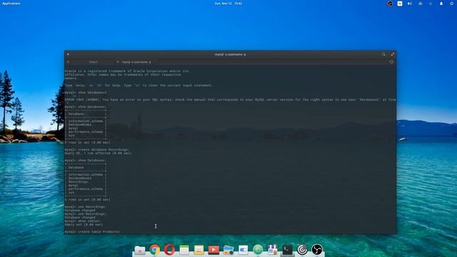Open the session power indicator
Viewport: 457px width, 257px height.
(x=451, y=4)
